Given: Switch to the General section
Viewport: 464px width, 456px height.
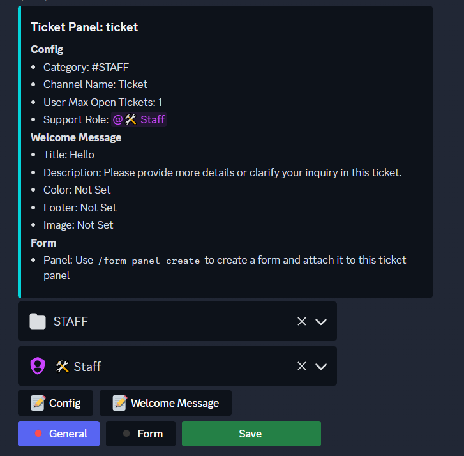Looking at the screenshot, I should click(59, 434).
